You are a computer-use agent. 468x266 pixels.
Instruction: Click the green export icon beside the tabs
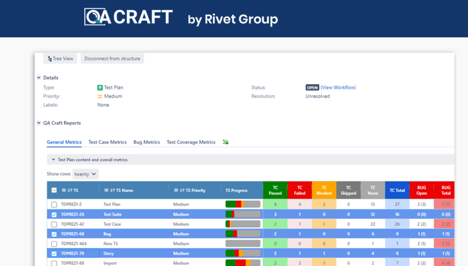pos(225,142)
